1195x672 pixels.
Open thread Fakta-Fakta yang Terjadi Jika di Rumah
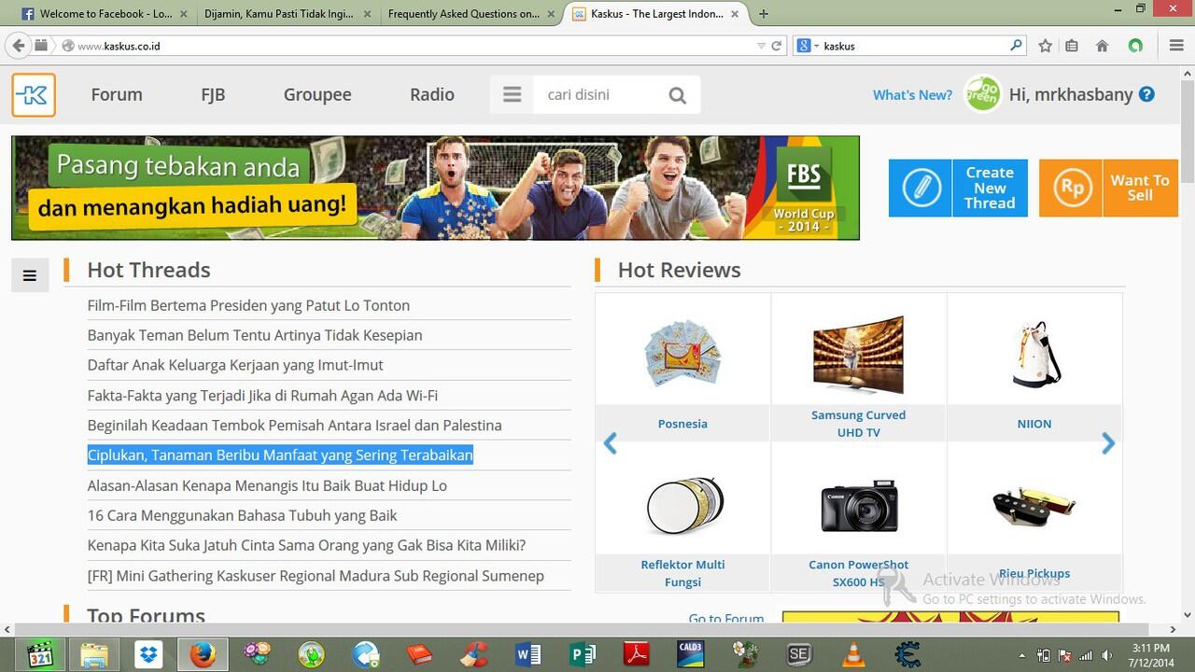262,395
